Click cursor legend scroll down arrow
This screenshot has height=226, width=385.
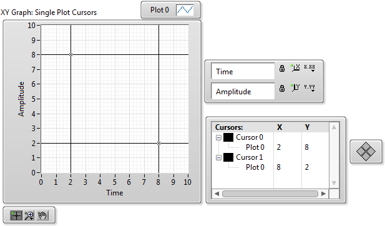pos(334,183)
